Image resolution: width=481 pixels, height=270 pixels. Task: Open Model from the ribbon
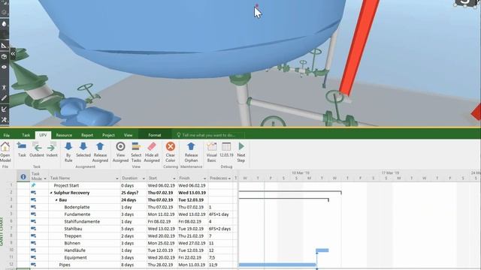pyautogui.click(x=5, y=151)
